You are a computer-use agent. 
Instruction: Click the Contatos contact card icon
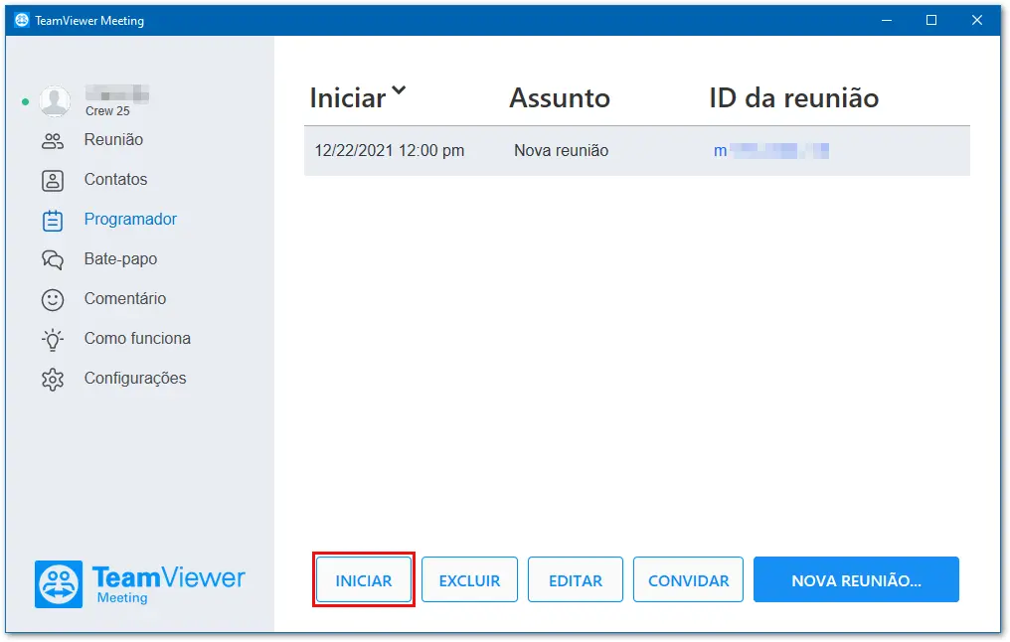tap(52, 181)
